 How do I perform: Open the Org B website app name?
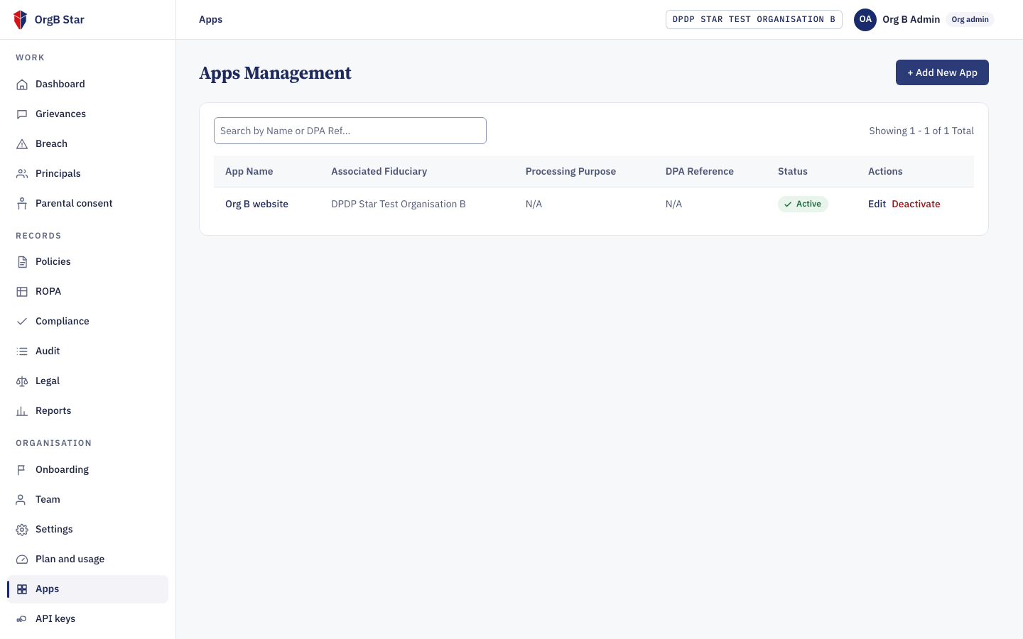coord(256,204)
